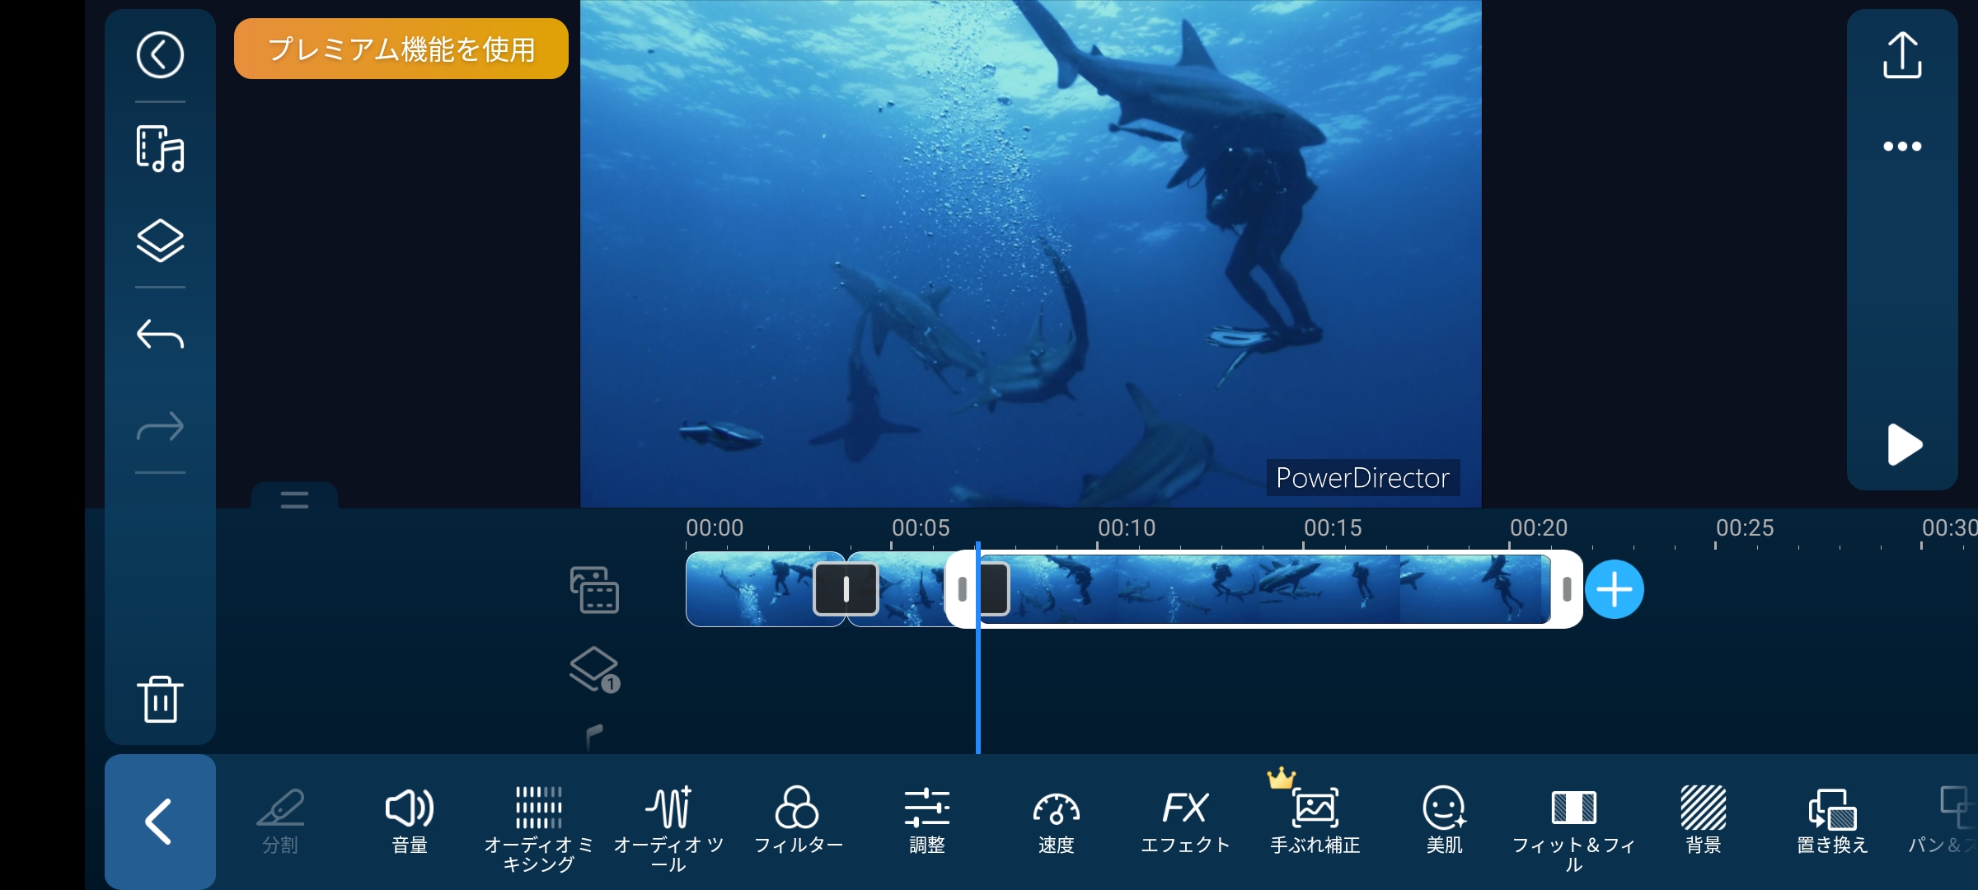Image resolution: width=1978 pixels, height=890 pixels.
Task: Tap the back arrow circle icon
Action: point(160,55)
